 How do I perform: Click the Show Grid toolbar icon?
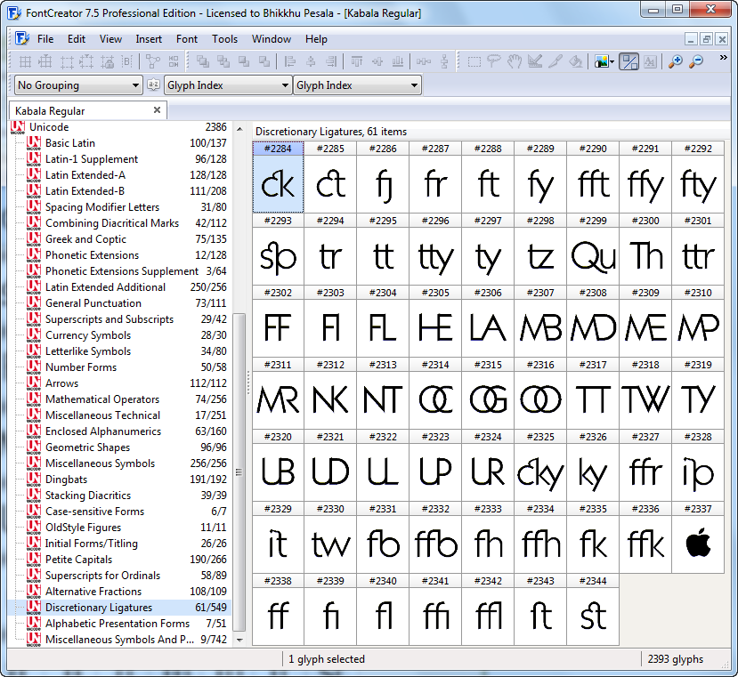pyautogui.click(x=25, y=61)
